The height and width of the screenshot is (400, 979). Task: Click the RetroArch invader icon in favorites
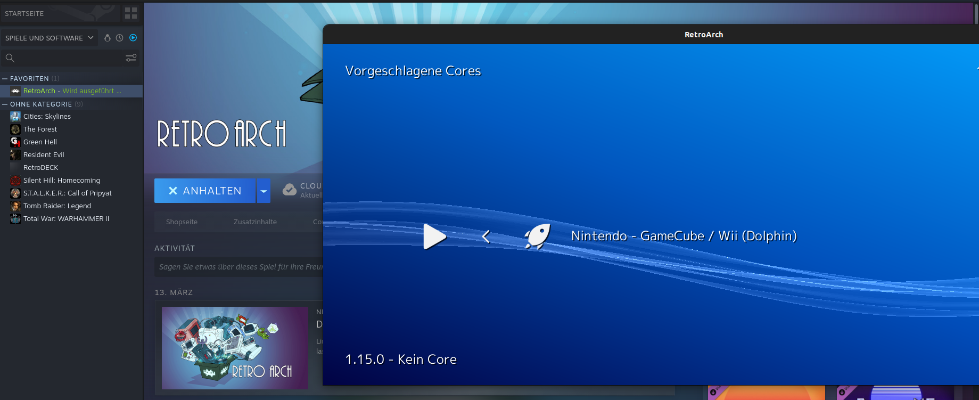(15, 91)
